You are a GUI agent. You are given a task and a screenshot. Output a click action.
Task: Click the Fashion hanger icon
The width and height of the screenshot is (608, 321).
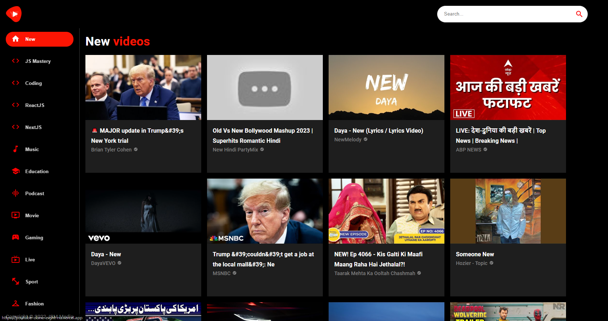pos(16,304)
